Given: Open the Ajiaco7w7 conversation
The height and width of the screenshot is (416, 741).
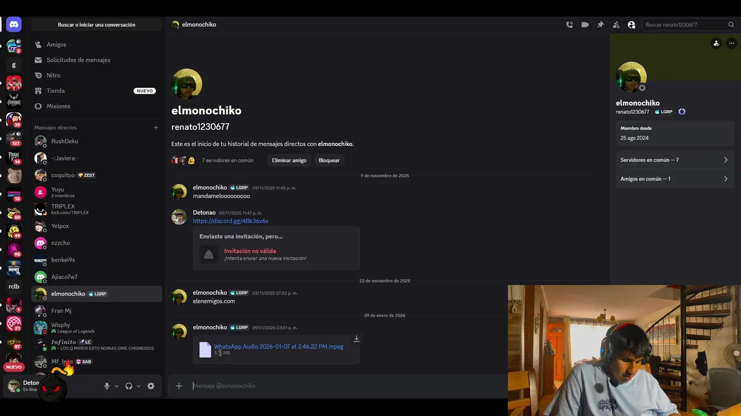Looking at the screenshot, I should click(97, 277).
